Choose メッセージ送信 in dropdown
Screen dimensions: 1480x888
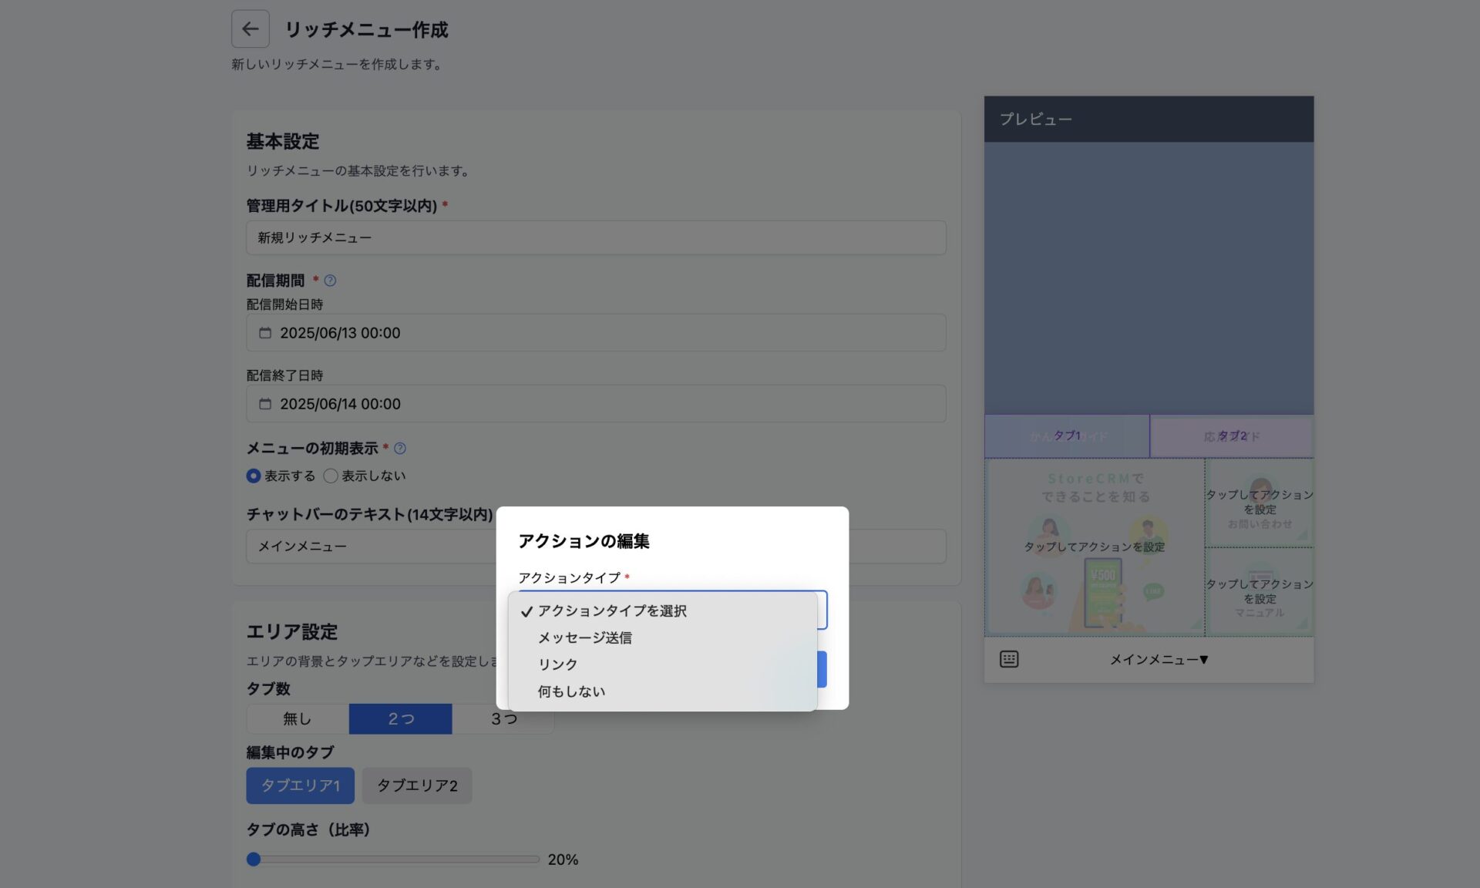click(663, 637)
